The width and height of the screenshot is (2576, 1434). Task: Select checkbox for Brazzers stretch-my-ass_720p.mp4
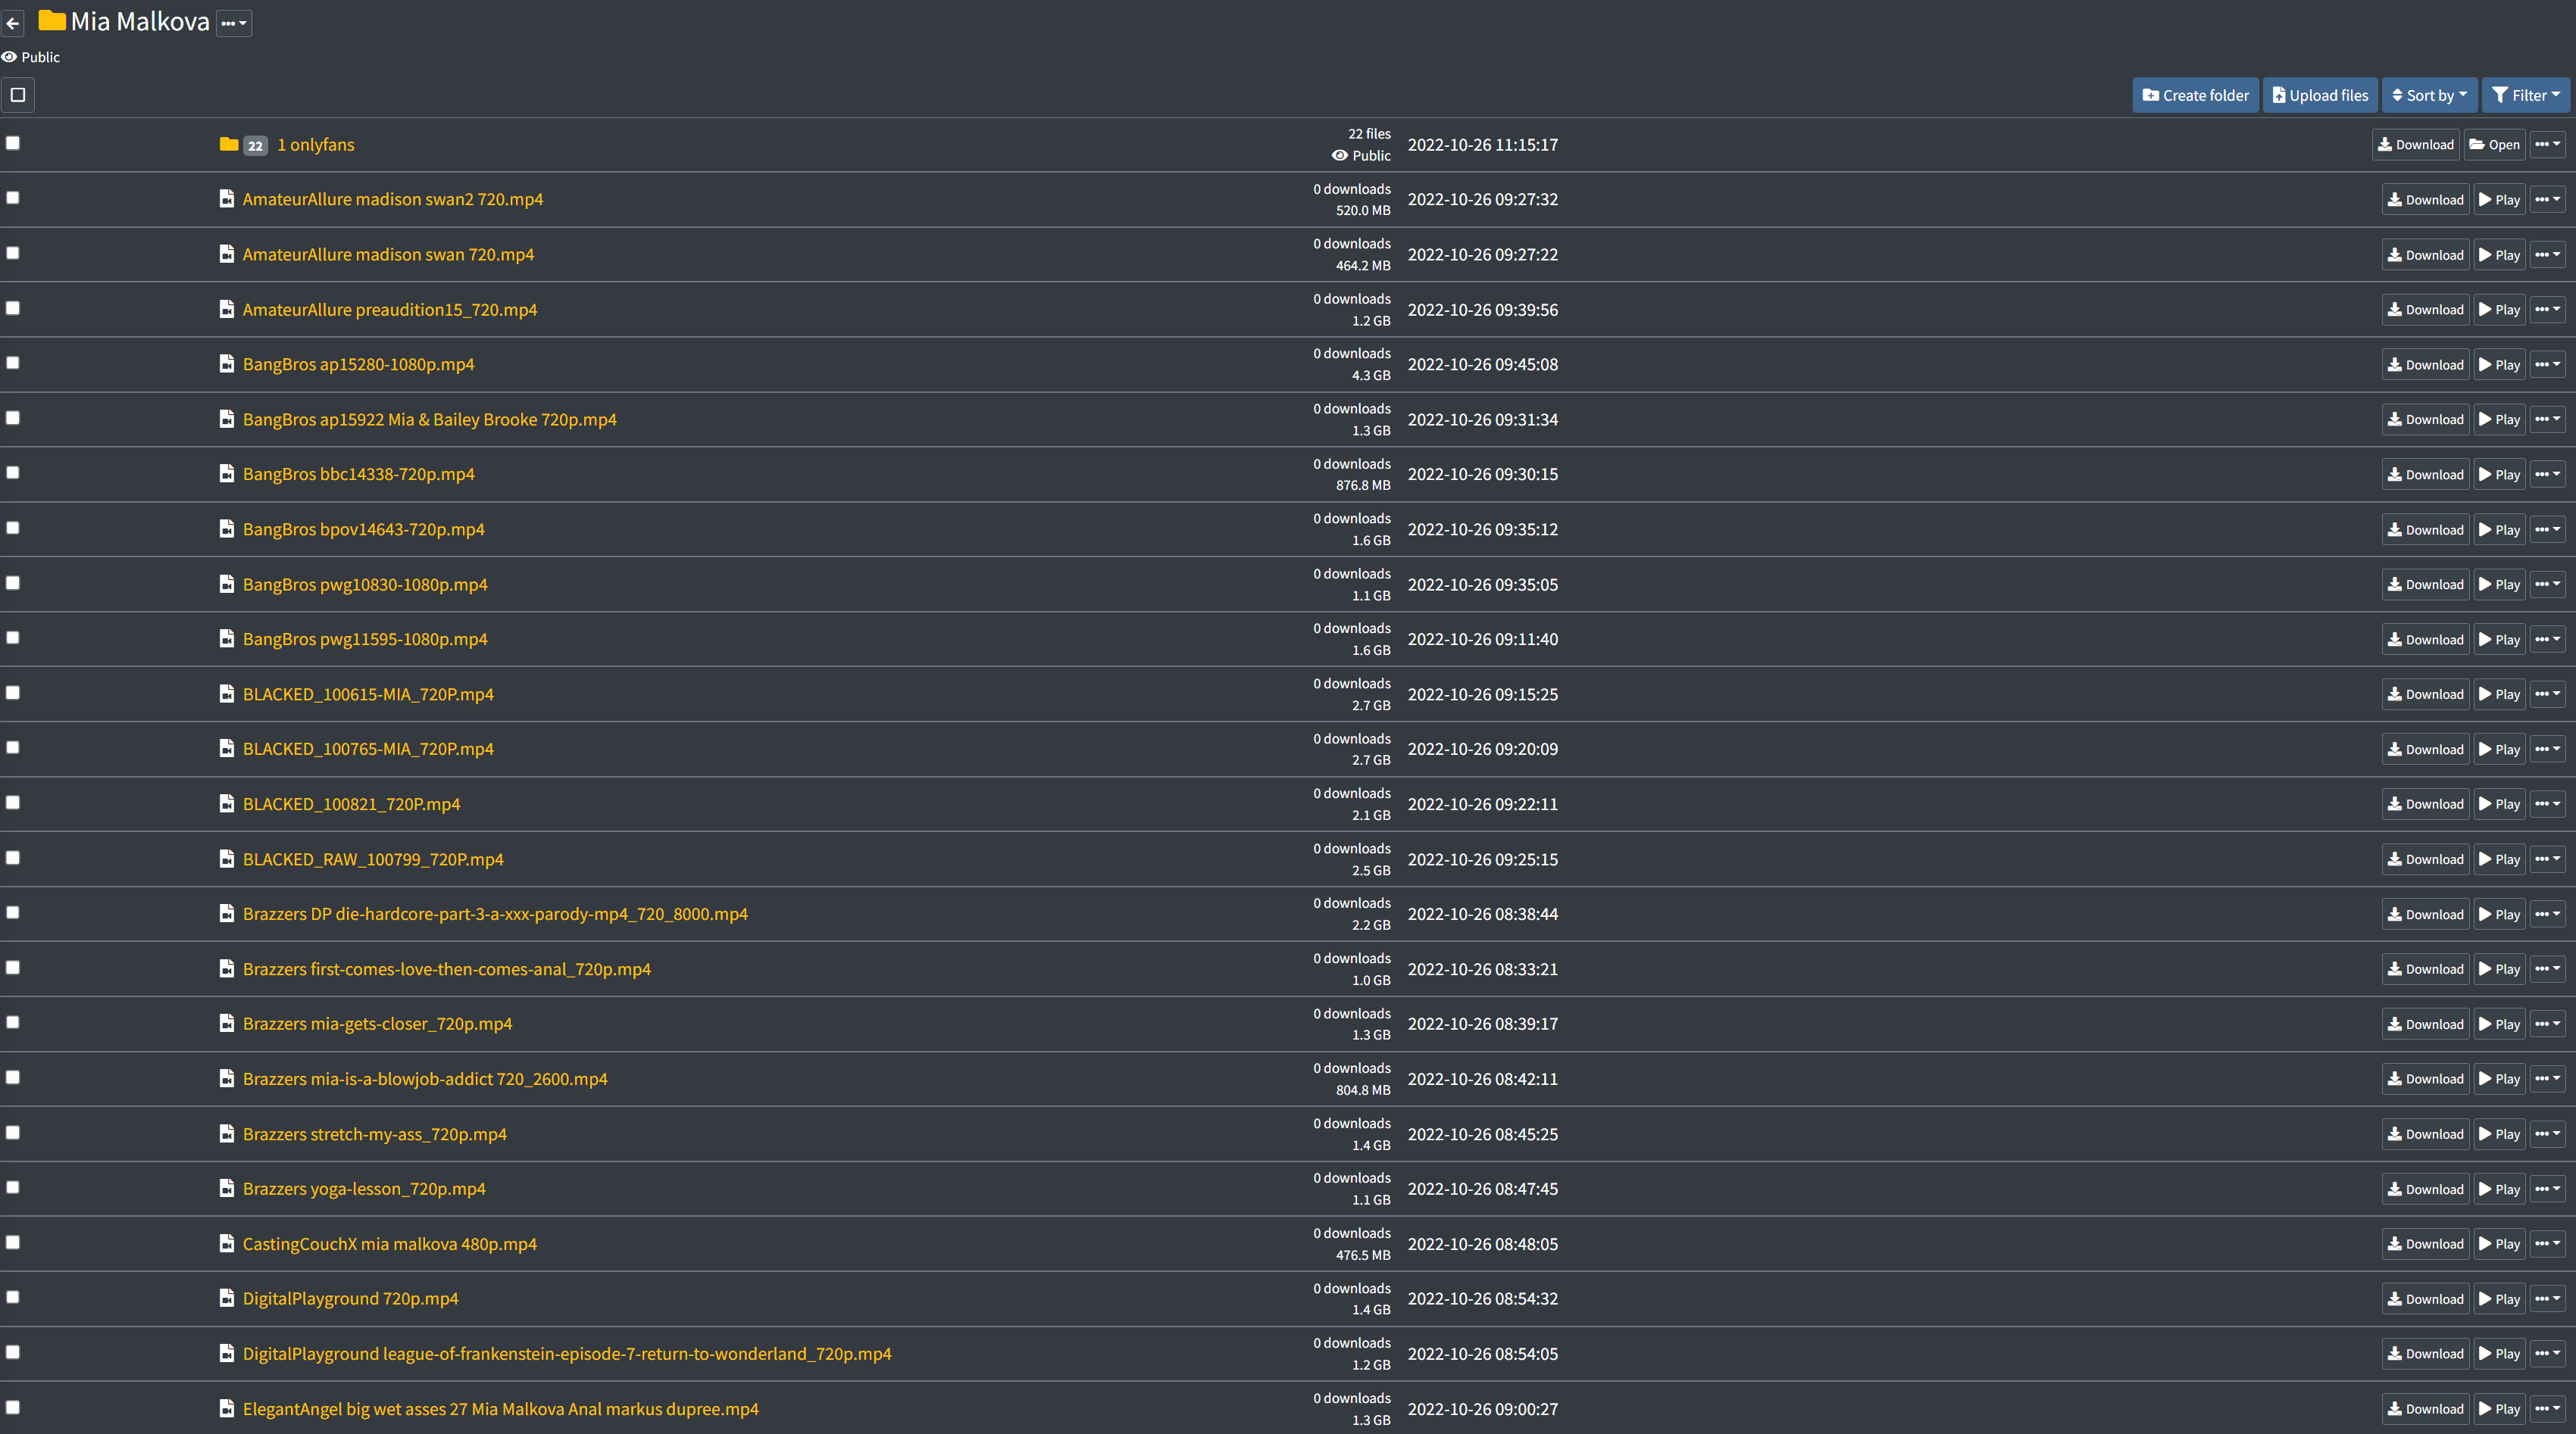pyautogui.click(x=13, y=1132)
